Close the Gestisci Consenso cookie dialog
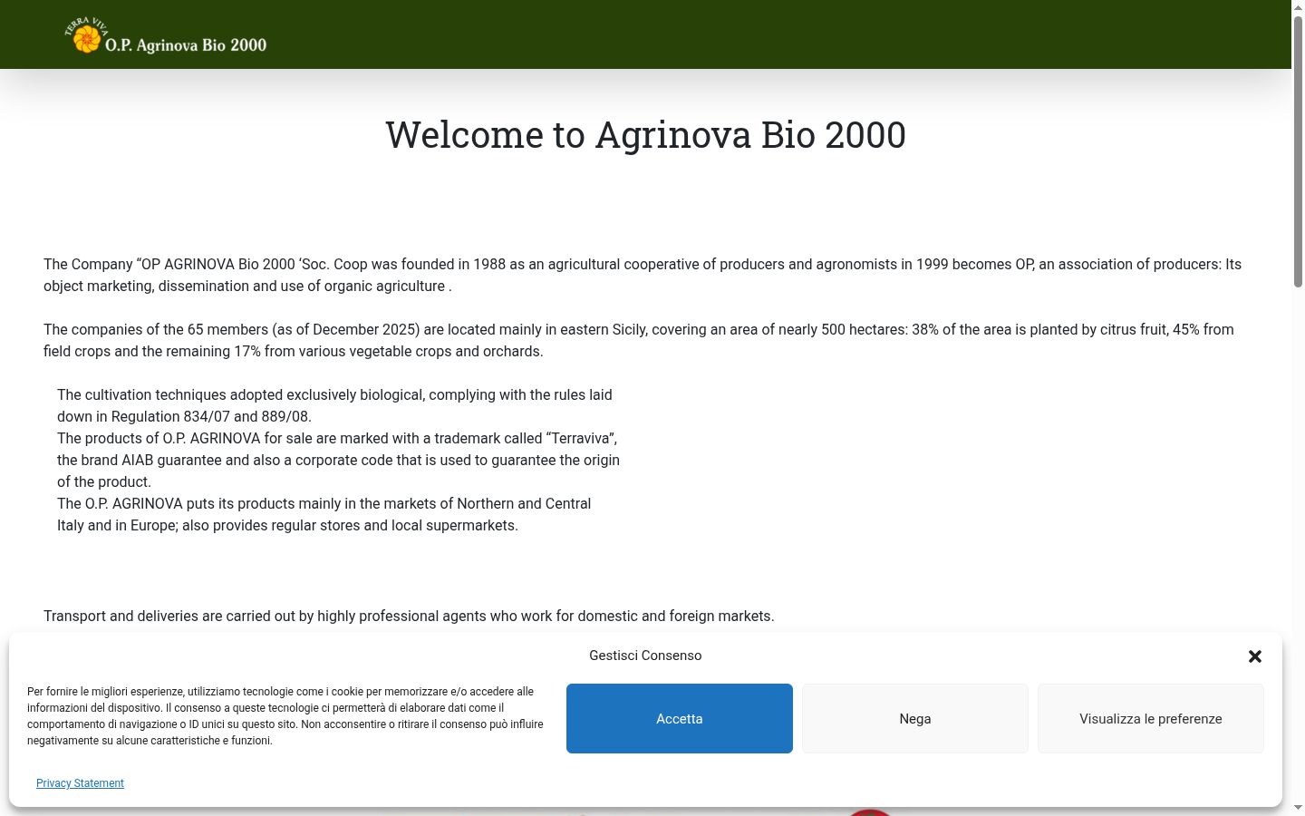The image size is (1305, 816). [1255, 656]
